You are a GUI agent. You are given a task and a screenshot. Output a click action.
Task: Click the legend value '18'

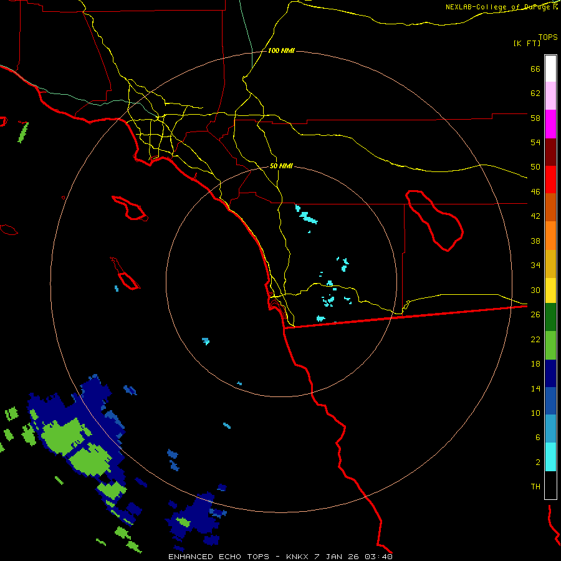click(x=535, y=364)
